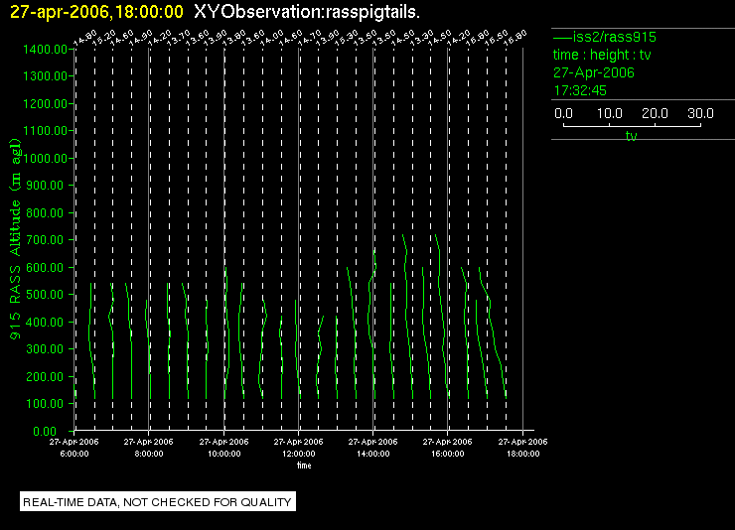Click the yellow 27-apr-2006,18:00:00 plot timestamp
Image resolution: width=735 pixels, height=530 pixels.
[x=96, y=12]
